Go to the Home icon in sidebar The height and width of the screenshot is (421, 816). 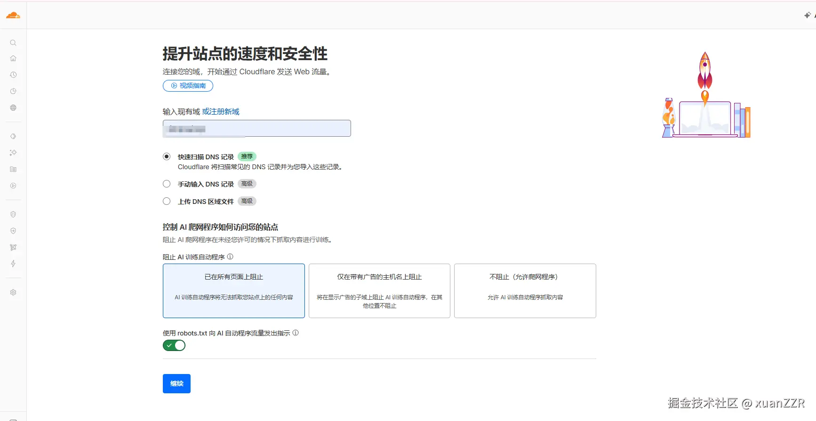pos(13,58)
